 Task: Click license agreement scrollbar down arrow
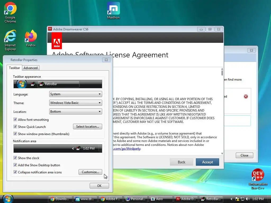point(222,154)
